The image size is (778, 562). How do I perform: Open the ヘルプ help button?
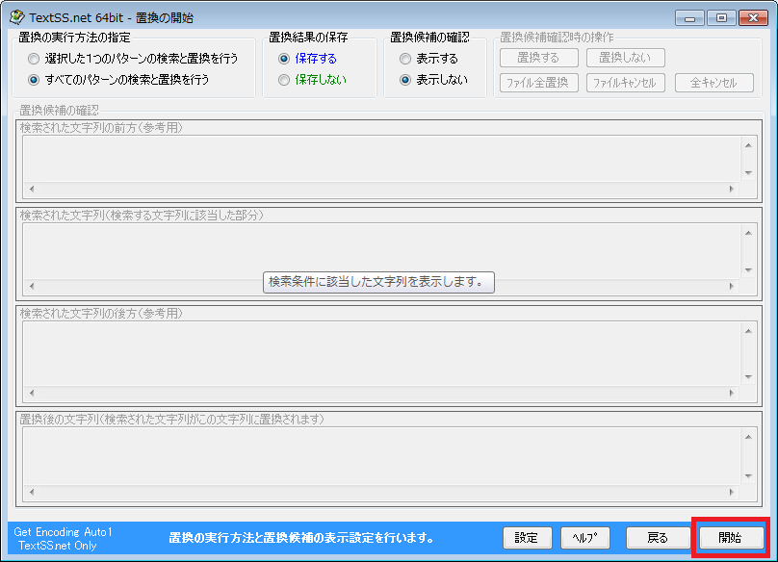coord(585,538)
